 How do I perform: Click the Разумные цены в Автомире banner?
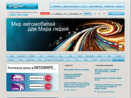pos(32,78)
